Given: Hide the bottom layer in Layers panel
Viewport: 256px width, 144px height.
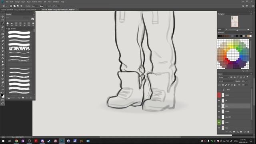Looking at the screenshot, I should pyautogui.click(x=219, y=128).
